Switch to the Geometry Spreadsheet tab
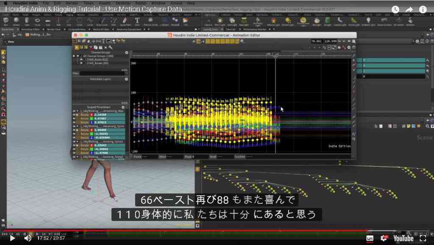 pyautogui.click(x=129, y=29)
